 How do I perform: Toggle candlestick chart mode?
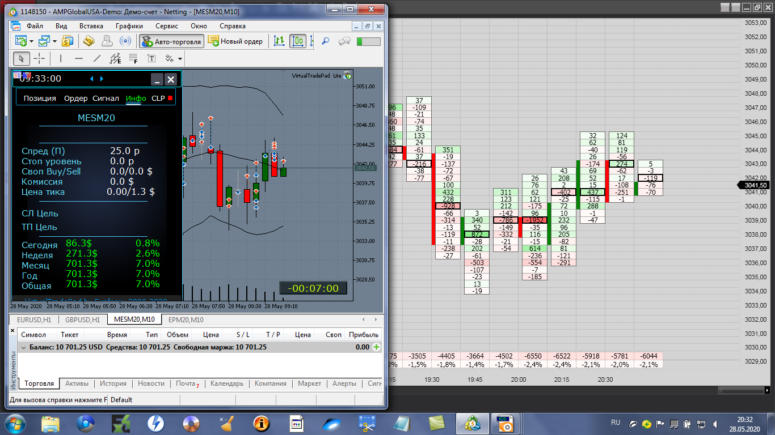(x=298, y=41)
